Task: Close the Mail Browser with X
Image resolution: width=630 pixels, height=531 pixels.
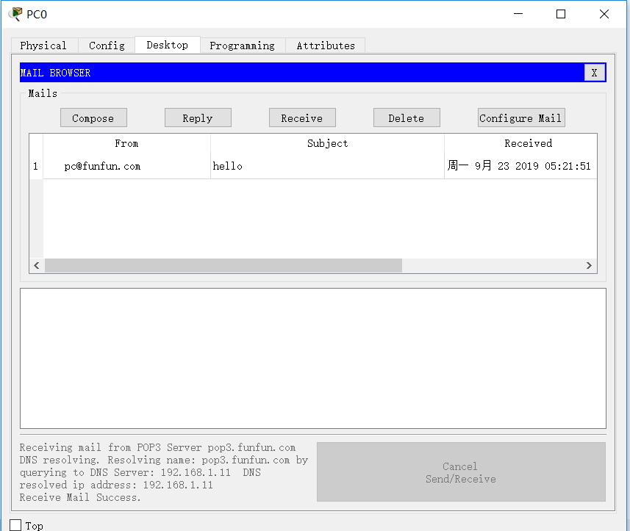Action: tap(594, 73)
